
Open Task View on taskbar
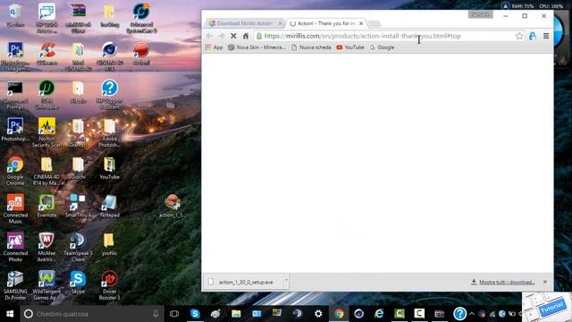[x=174, y=314]
